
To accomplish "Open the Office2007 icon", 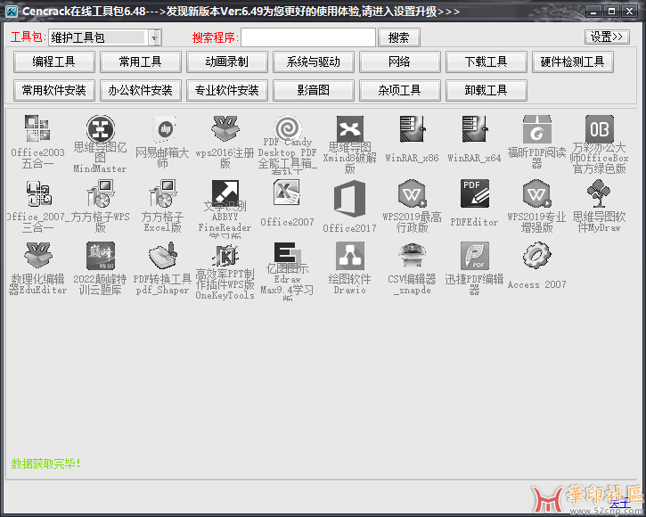I will pos(288,193).
